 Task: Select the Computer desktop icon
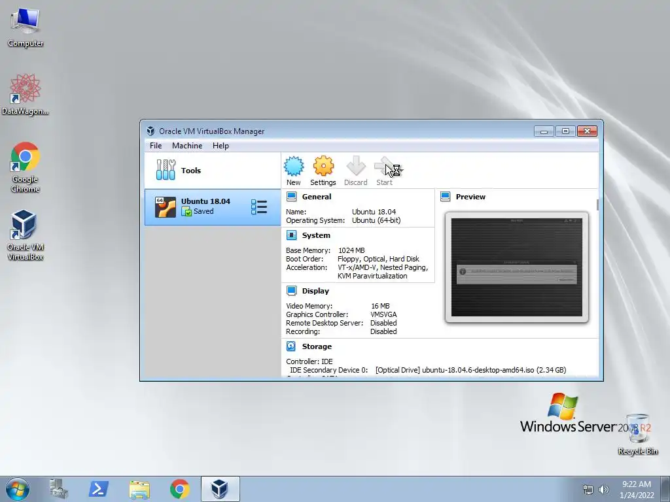pyautogui.click(x=26, y=27)
